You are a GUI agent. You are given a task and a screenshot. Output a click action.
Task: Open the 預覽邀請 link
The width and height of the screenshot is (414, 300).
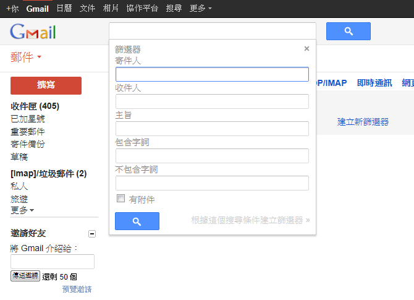77,289
